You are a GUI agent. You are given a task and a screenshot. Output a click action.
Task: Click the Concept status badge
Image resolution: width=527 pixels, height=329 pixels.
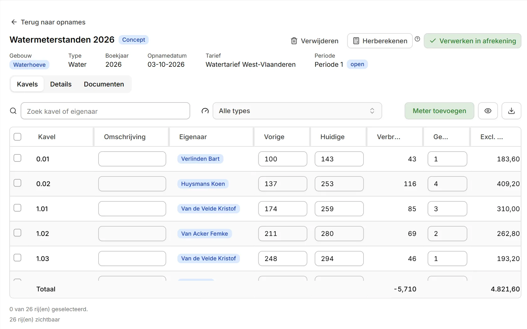[134, 40]
